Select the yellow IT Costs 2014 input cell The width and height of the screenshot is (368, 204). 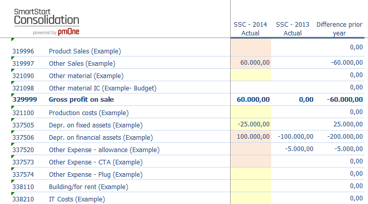click(251, 199)
